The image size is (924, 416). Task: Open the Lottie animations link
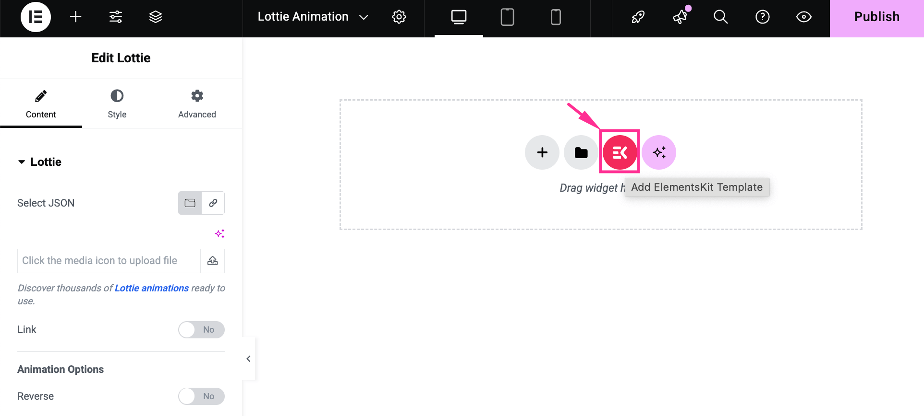152,288
